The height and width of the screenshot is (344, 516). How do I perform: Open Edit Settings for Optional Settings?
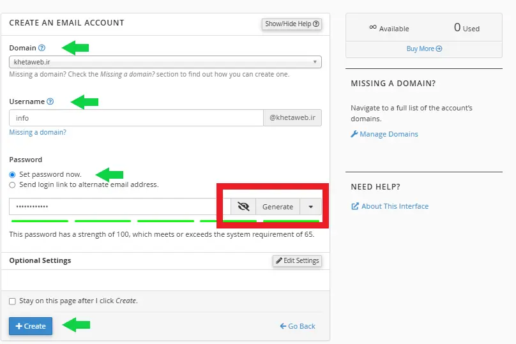(x=297, y=261)
